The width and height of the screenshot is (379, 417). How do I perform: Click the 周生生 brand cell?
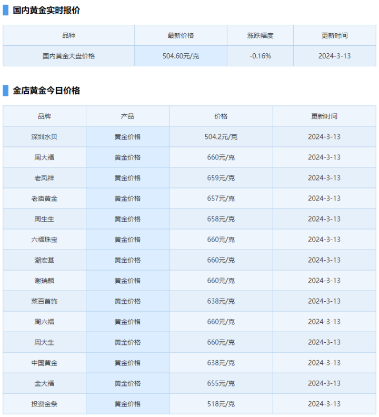pyautogui.click(x=44, y=219)
